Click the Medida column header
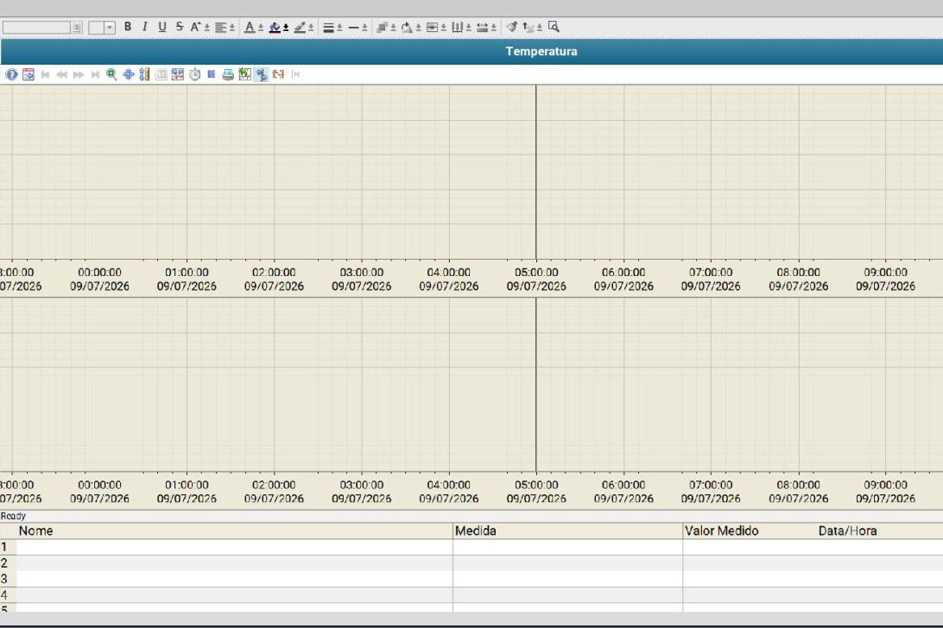The image size is (943, 628). pos(475,531)
